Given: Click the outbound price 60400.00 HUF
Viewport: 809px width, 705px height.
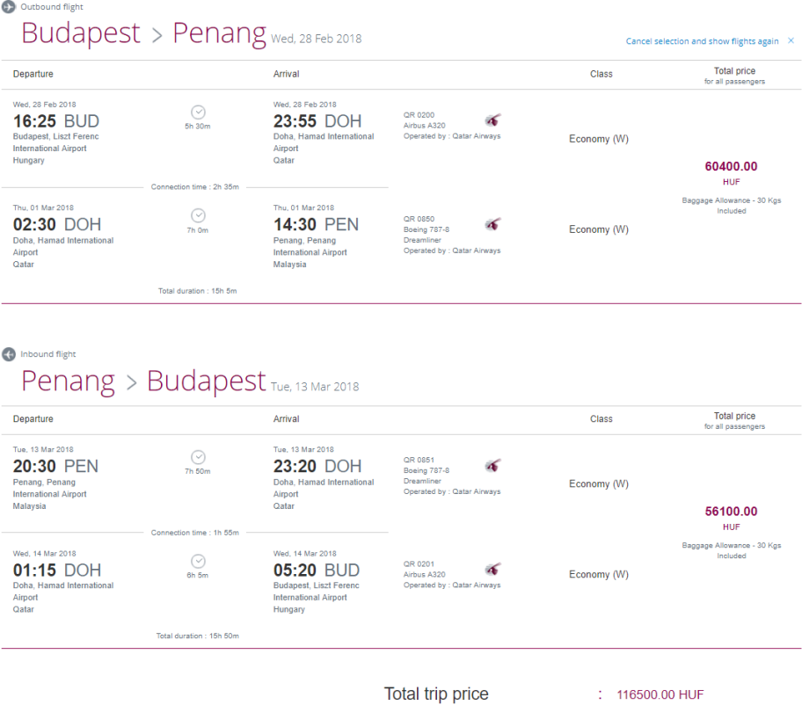Looking at the screenshot, I should (x=731, y=166).
